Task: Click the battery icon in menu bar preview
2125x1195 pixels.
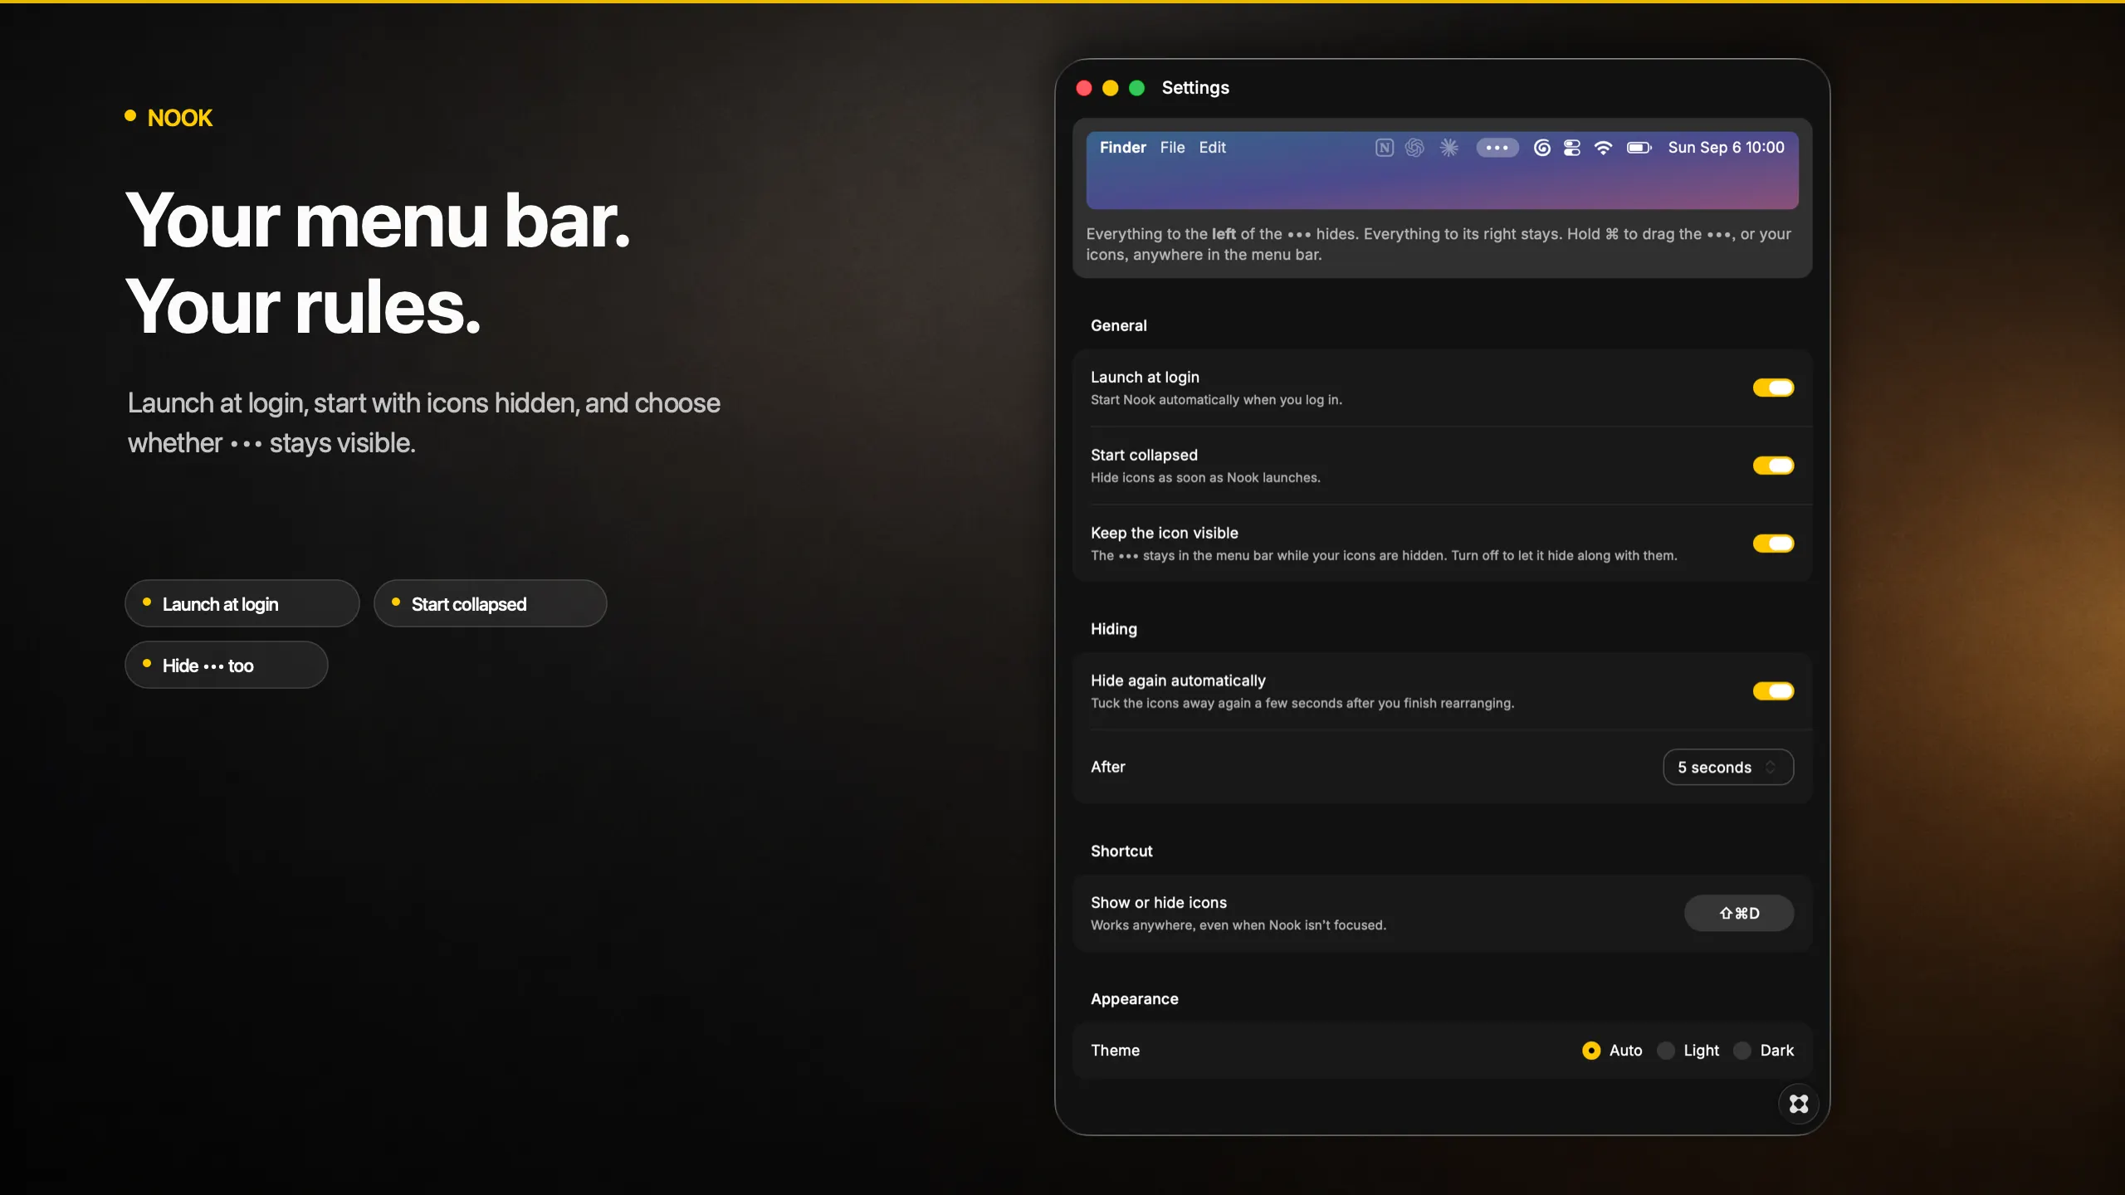Action: [x=1639, y=148]
